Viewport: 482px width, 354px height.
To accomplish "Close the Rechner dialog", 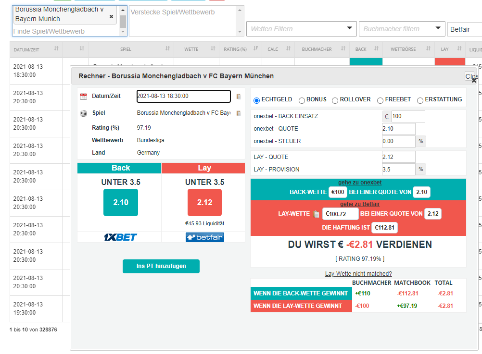I will point(474,80).
